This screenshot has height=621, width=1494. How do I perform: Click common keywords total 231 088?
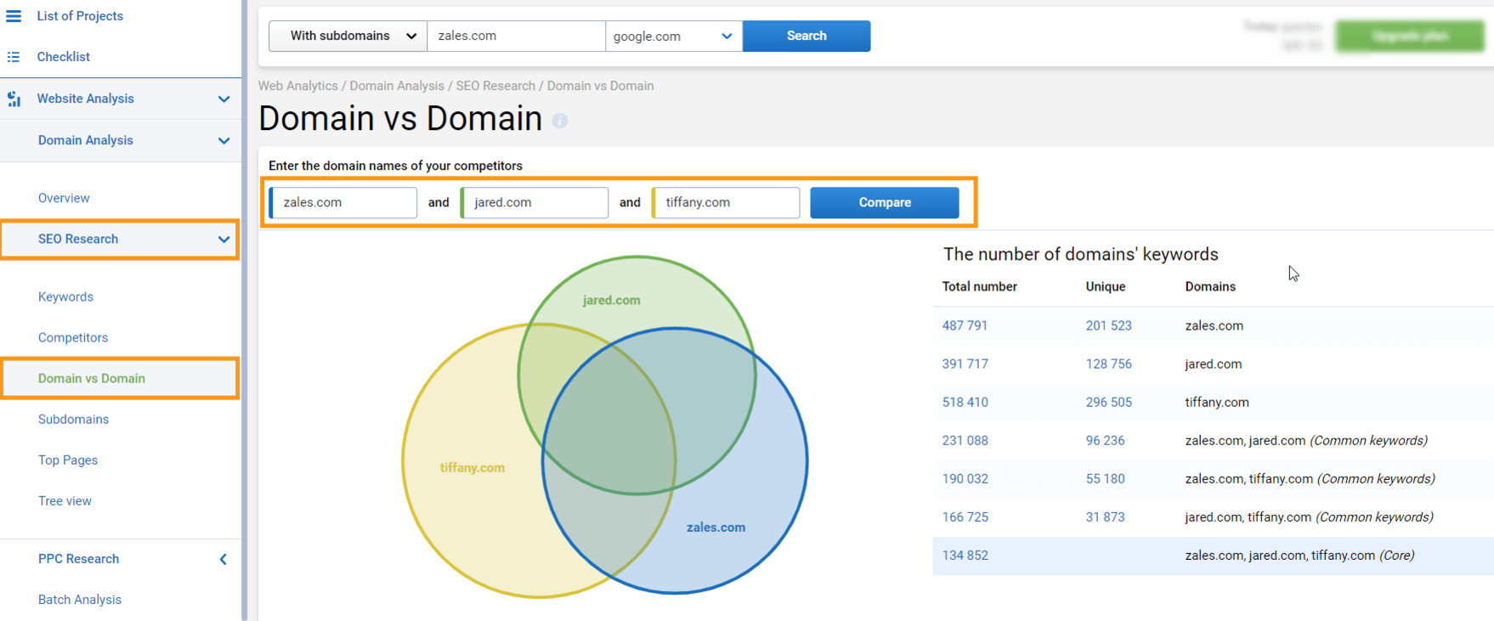point(965,440)
